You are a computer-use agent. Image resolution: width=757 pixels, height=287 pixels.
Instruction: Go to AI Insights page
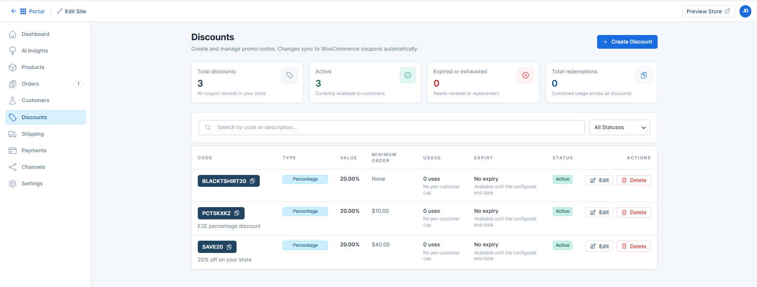[x=45, y=51]
